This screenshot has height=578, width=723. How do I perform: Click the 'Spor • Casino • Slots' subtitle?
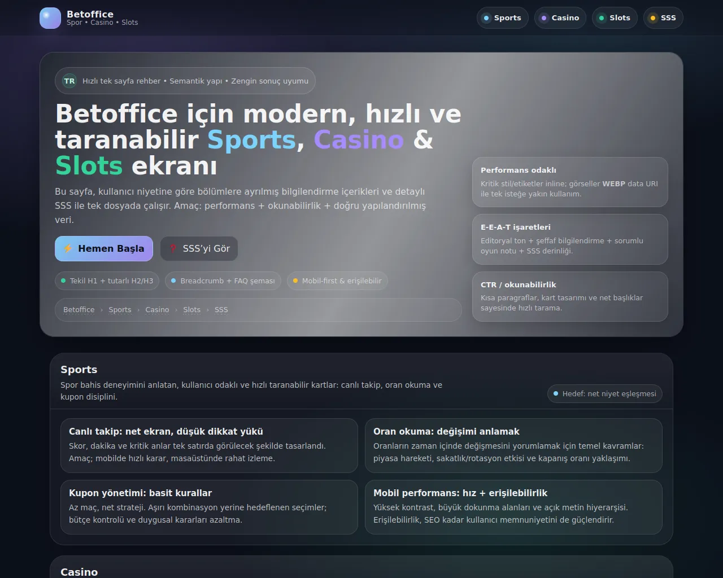click(x=102, y=23)
